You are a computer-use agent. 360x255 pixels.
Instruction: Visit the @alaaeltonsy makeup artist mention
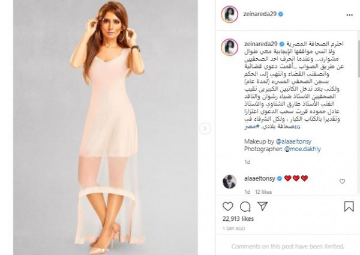coord(293,142)
